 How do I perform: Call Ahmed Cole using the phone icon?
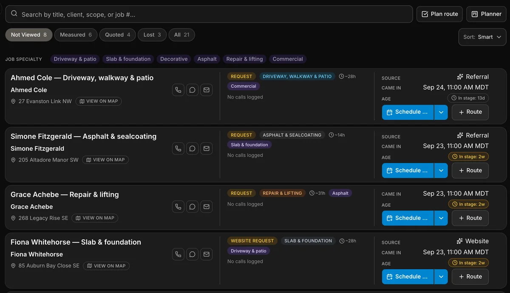[x=178, y=90]
